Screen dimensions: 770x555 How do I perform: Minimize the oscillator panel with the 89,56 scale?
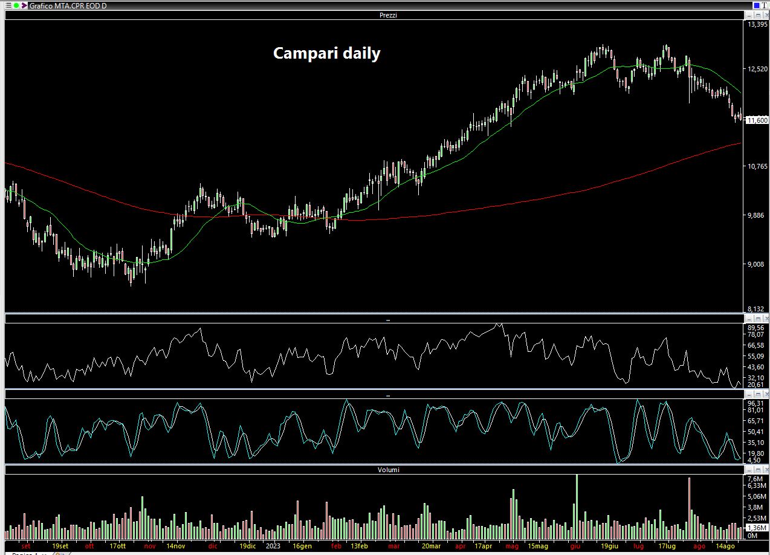(748, 319)
